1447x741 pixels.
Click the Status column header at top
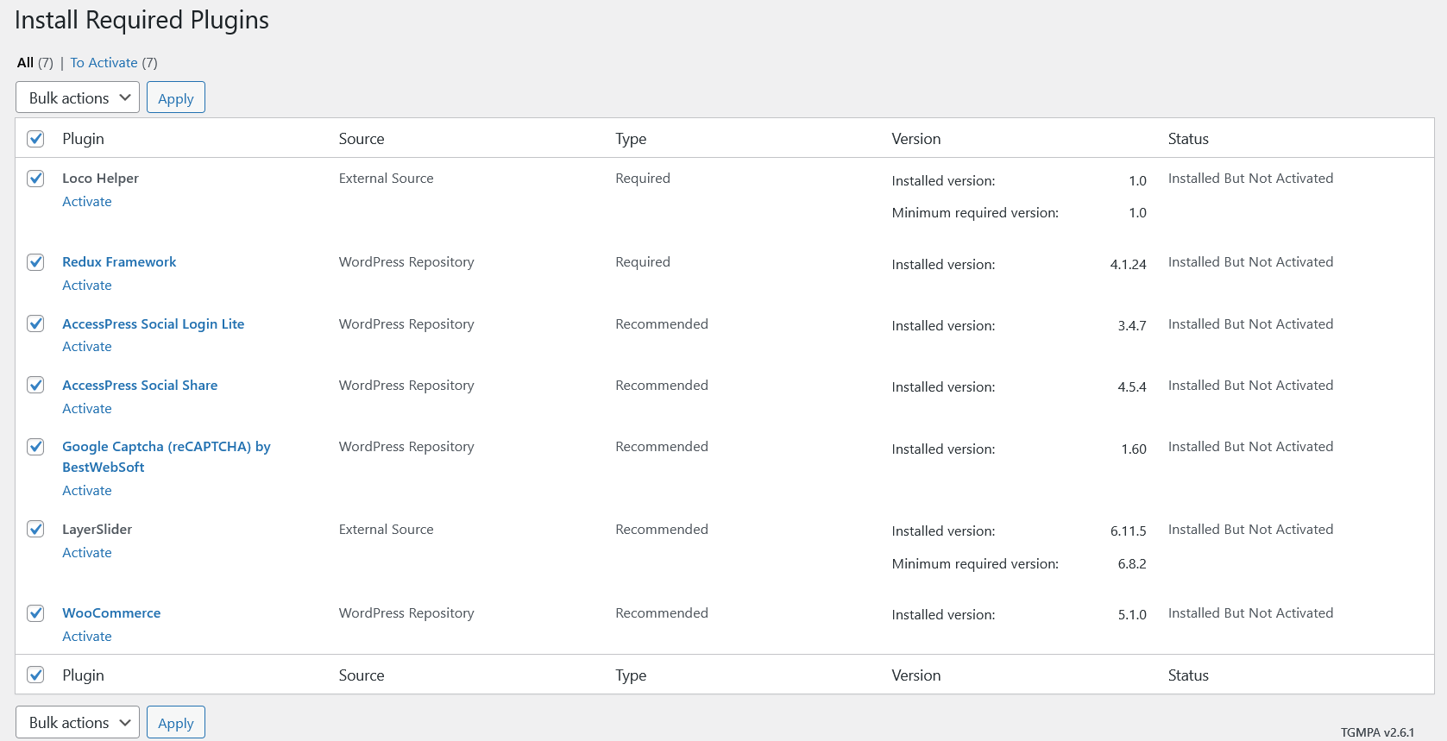click(1188, 139)
